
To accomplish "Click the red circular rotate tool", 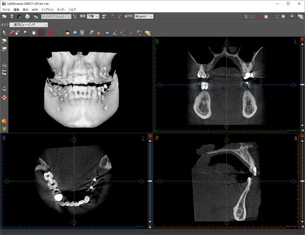I will coord(50,33).
